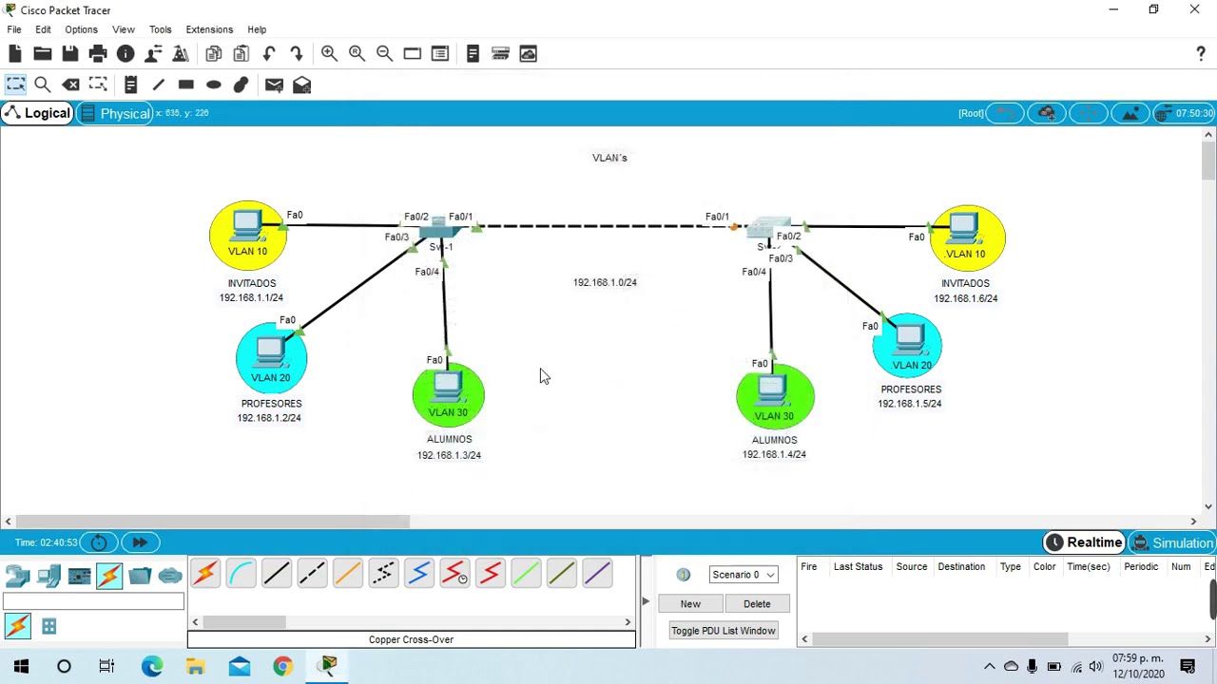The width and height of the screenshot is (1217, 684).
Task: Click the Zoom Out magnifier icon
Action: (x=384, y=54)
